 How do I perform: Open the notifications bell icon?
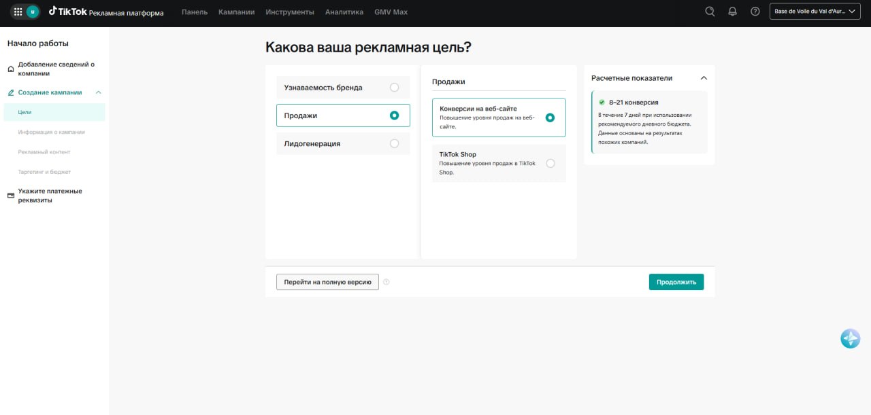tap(733, 12)
